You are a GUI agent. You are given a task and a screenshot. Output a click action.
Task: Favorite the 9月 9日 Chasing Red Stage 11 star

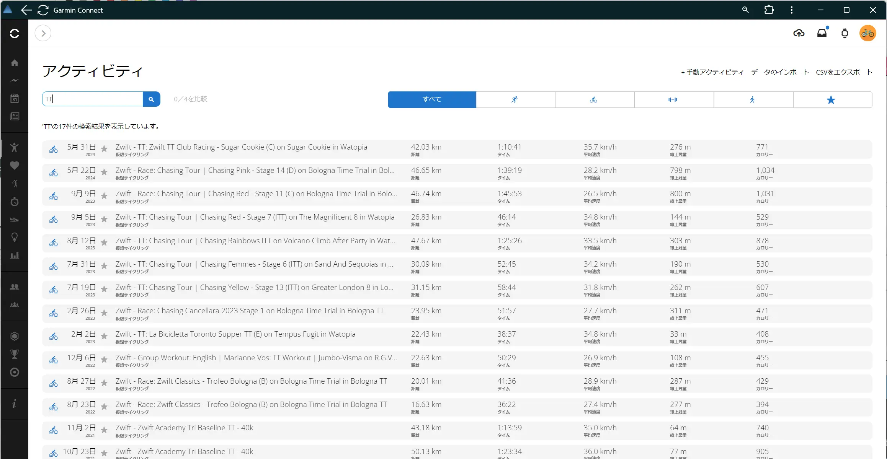104,196
